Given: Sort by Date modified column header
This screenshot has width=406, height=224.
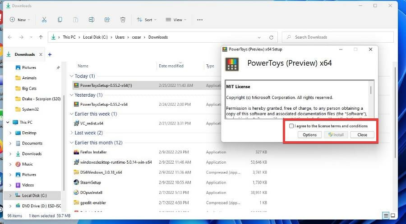Looking at the screenshot, I should [171, 66].
